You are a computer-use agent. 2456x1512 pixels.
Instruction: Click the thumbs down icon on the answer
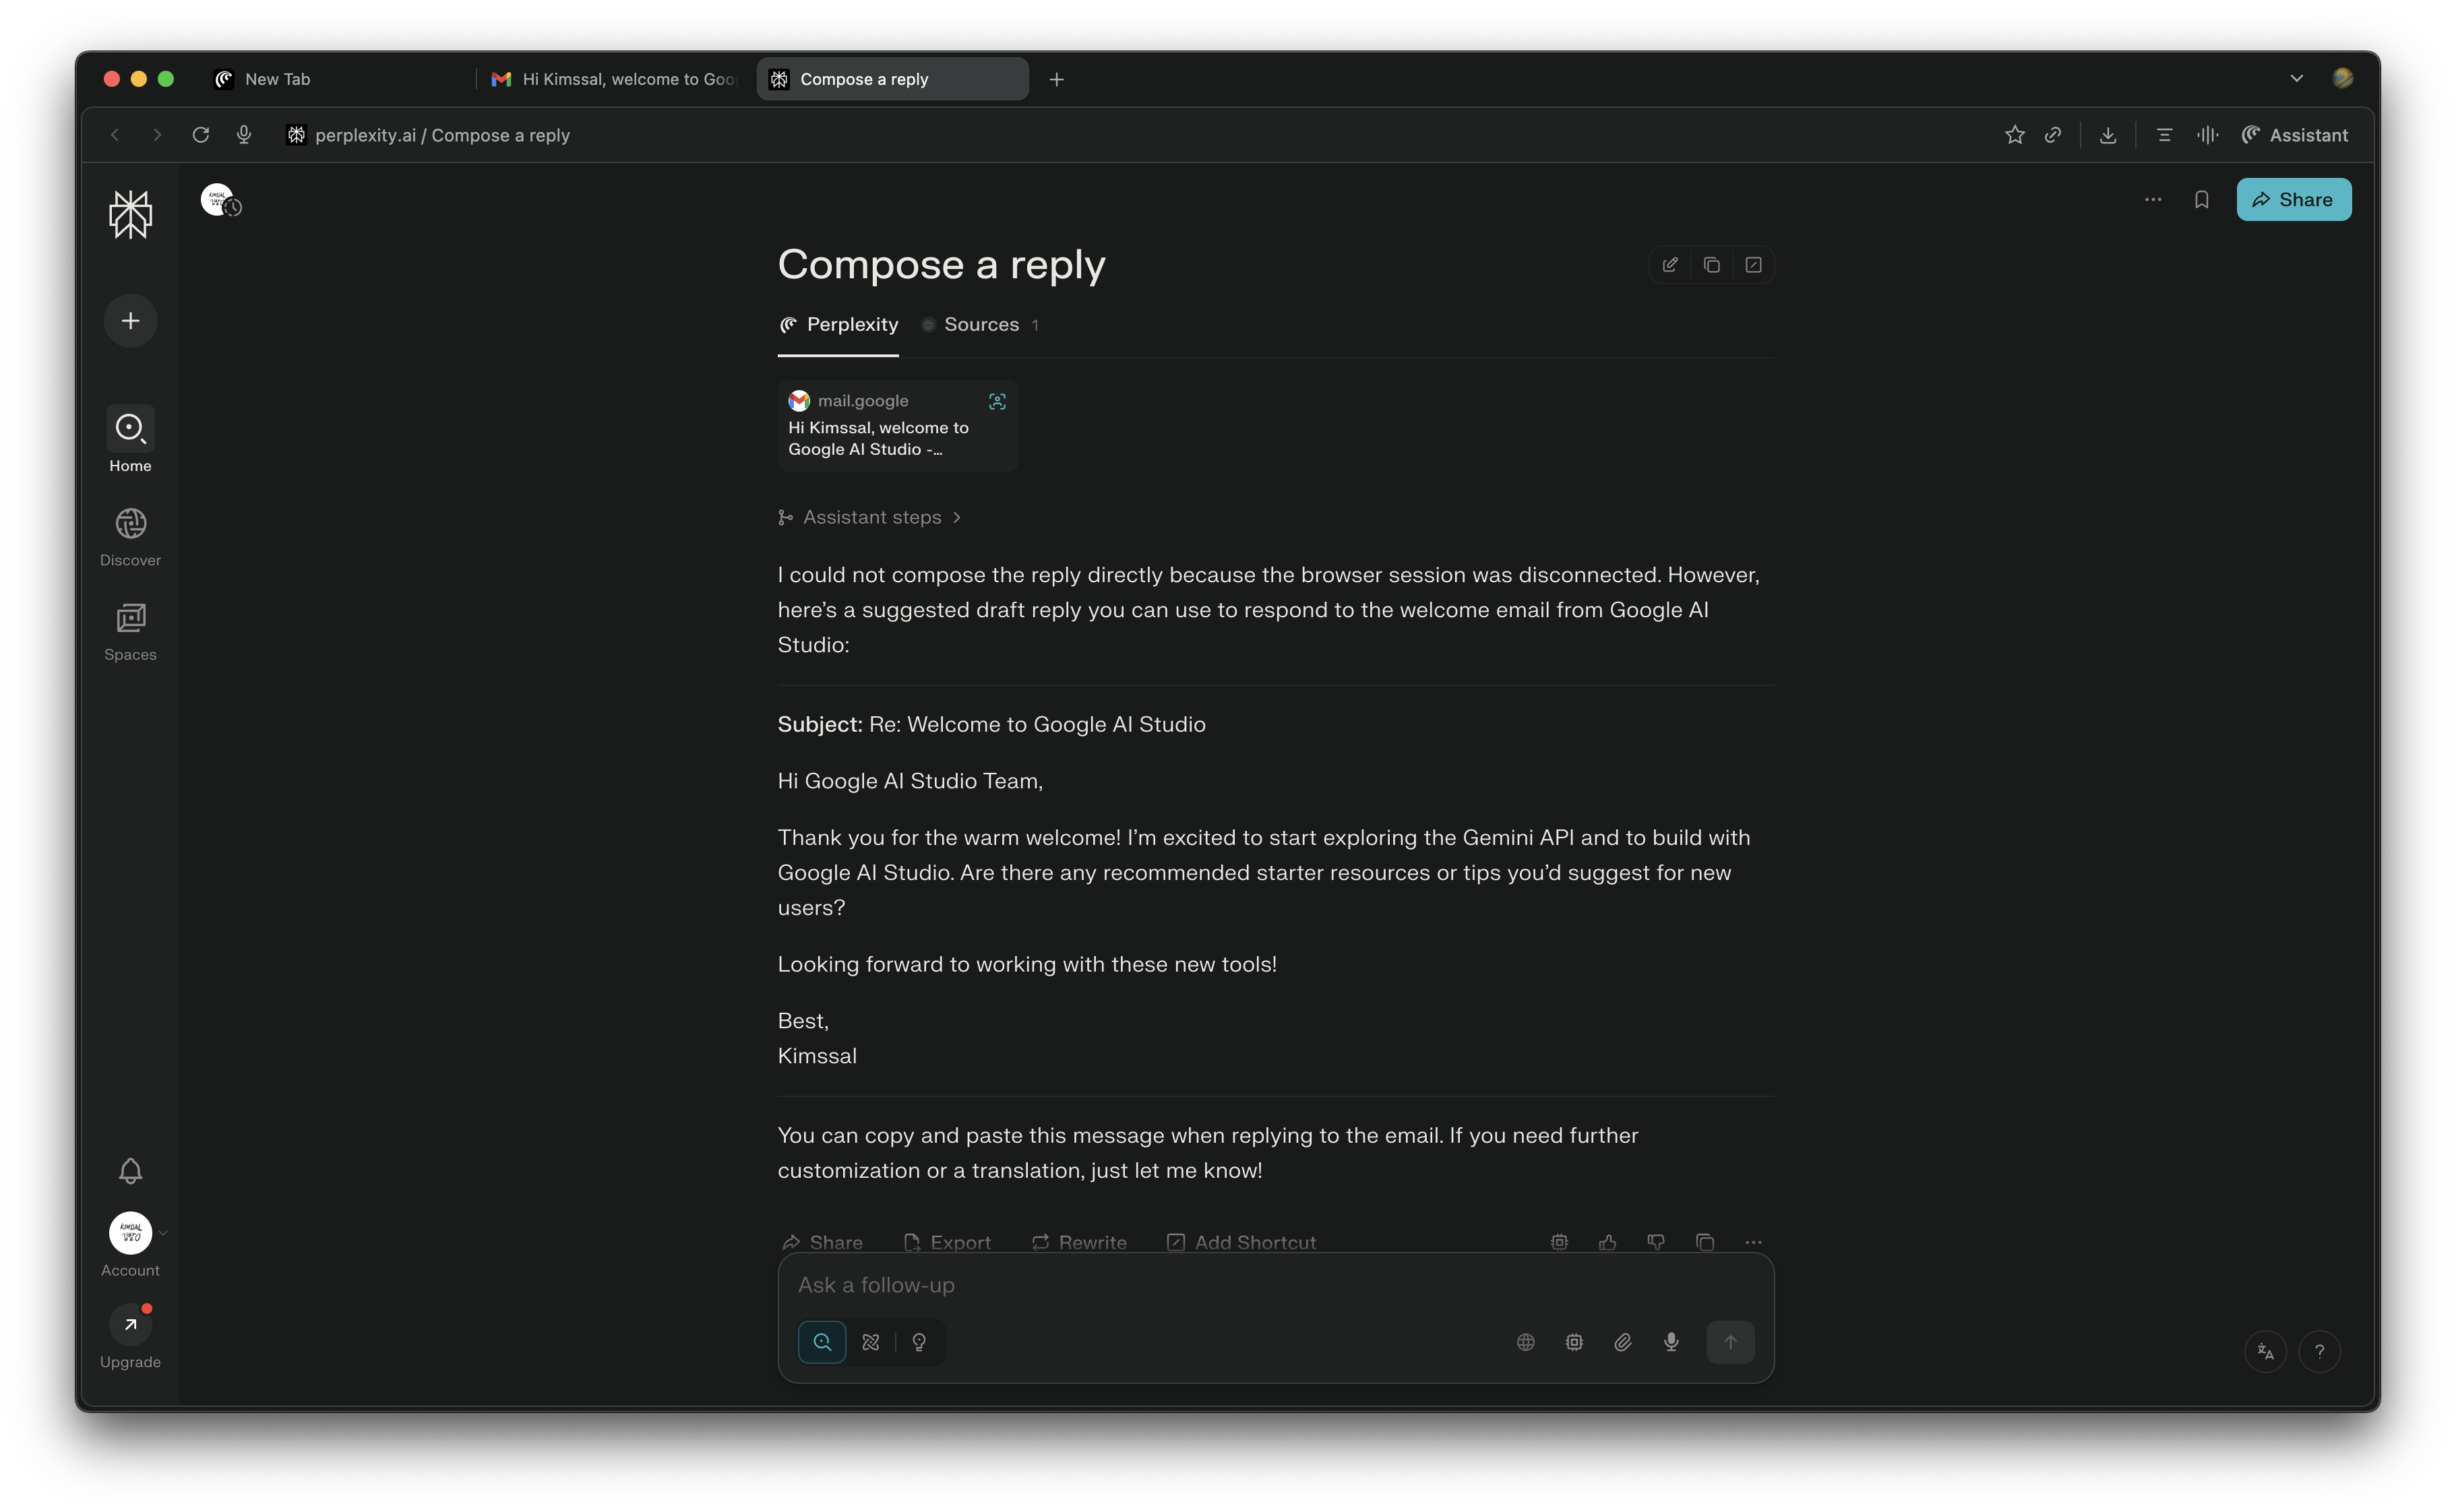1656,1242
